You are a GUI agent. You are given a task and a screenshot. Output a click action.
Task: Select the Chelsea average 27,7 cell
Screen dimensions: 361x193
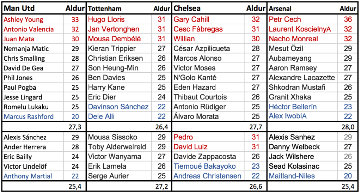[219, 127]
